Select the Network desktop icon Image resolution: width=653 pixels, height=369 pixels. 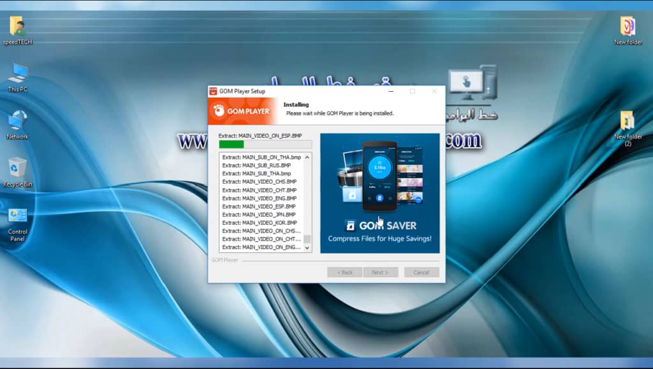(x=17, y=121)
